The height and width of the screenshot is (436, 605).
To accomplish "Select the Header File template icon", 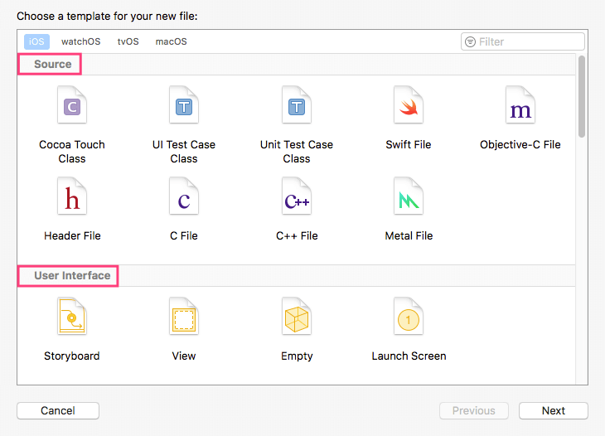I will [x=72, y=196].
